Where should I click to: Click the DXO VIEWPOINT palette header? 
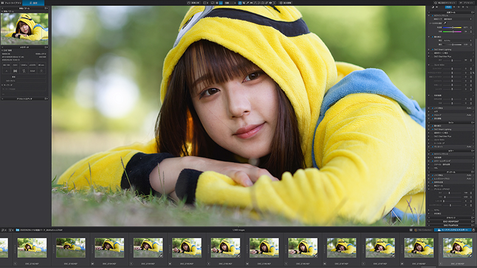point(451,222)
